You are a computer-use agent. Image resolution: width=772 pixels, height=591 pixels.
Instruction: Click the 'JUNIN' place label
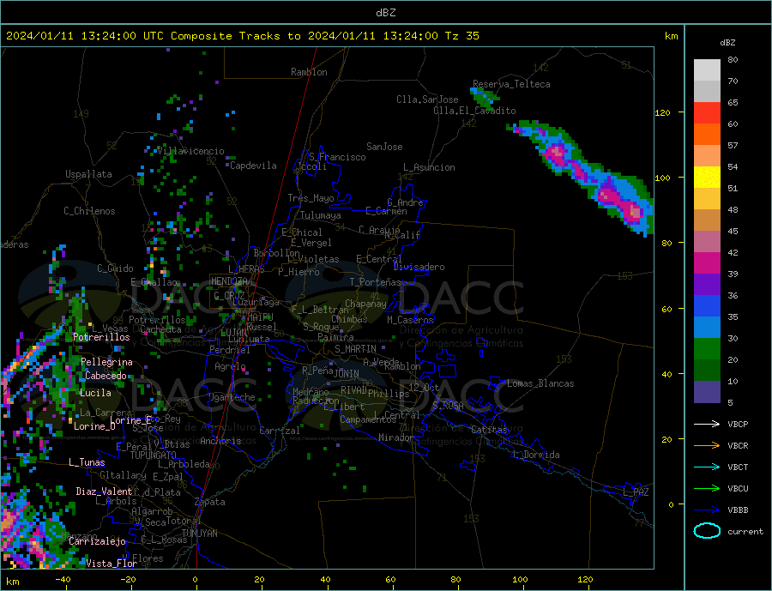347,374
